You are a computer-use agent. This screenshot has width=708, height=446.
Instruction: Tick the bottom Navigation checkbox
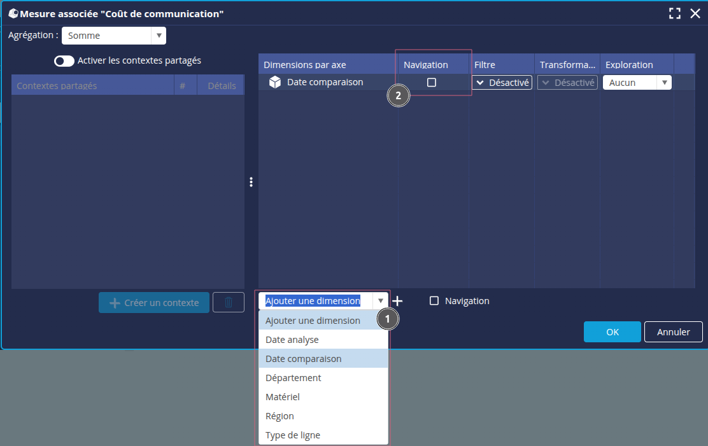[434, 301]
